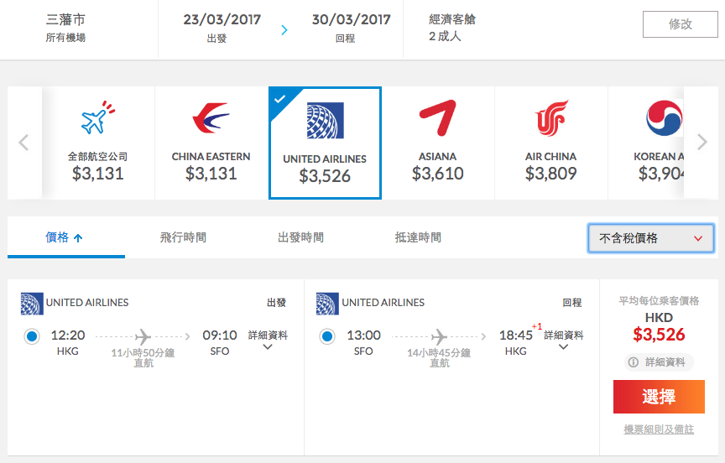Click the 平均每位乘客價格 label
Screen dimensions: 725x463
(x=659, y=301)
